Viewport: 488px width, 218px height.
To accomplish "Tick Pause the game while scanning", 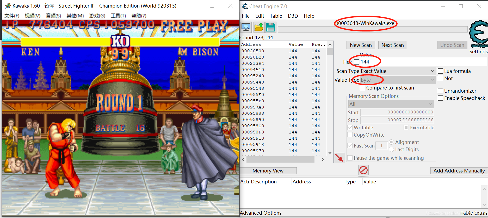I will point(350,158).
